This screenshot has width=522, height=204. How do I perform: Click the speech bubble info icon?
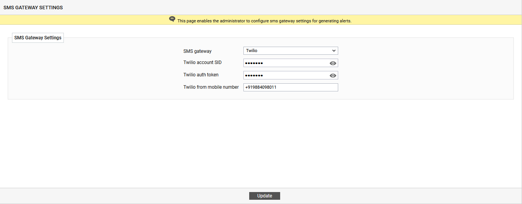point(172,19)
